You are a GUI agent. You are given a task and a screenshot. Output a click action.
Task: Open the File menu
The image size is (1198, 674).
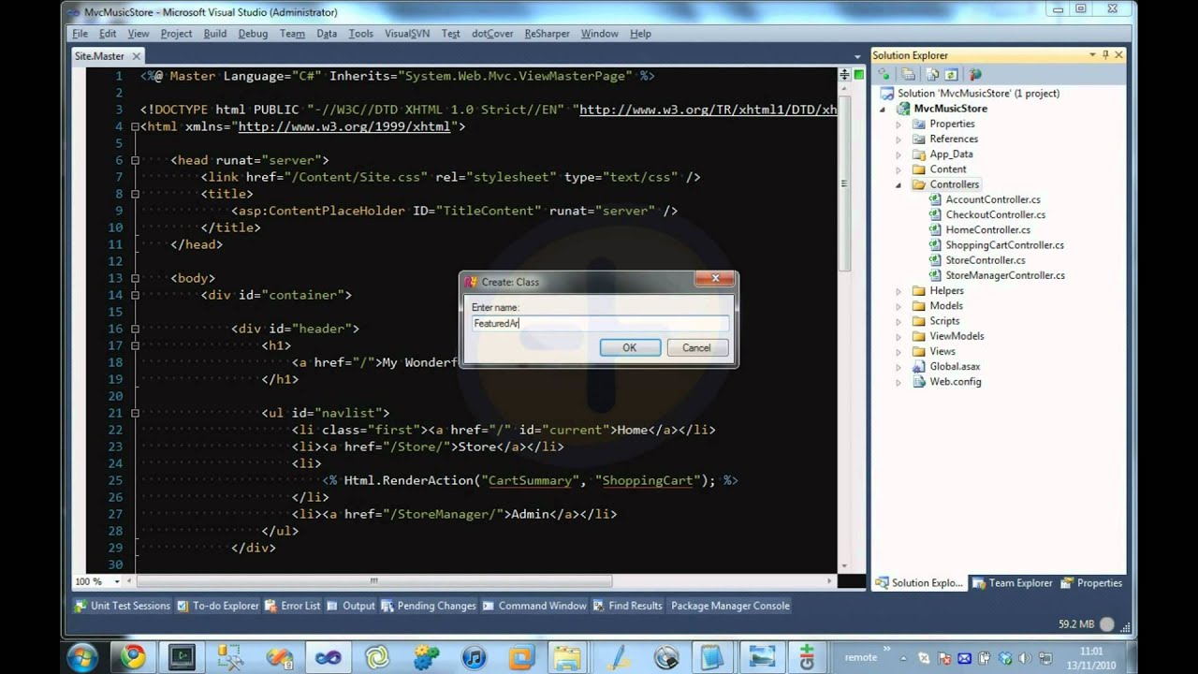tap(80, 34)
